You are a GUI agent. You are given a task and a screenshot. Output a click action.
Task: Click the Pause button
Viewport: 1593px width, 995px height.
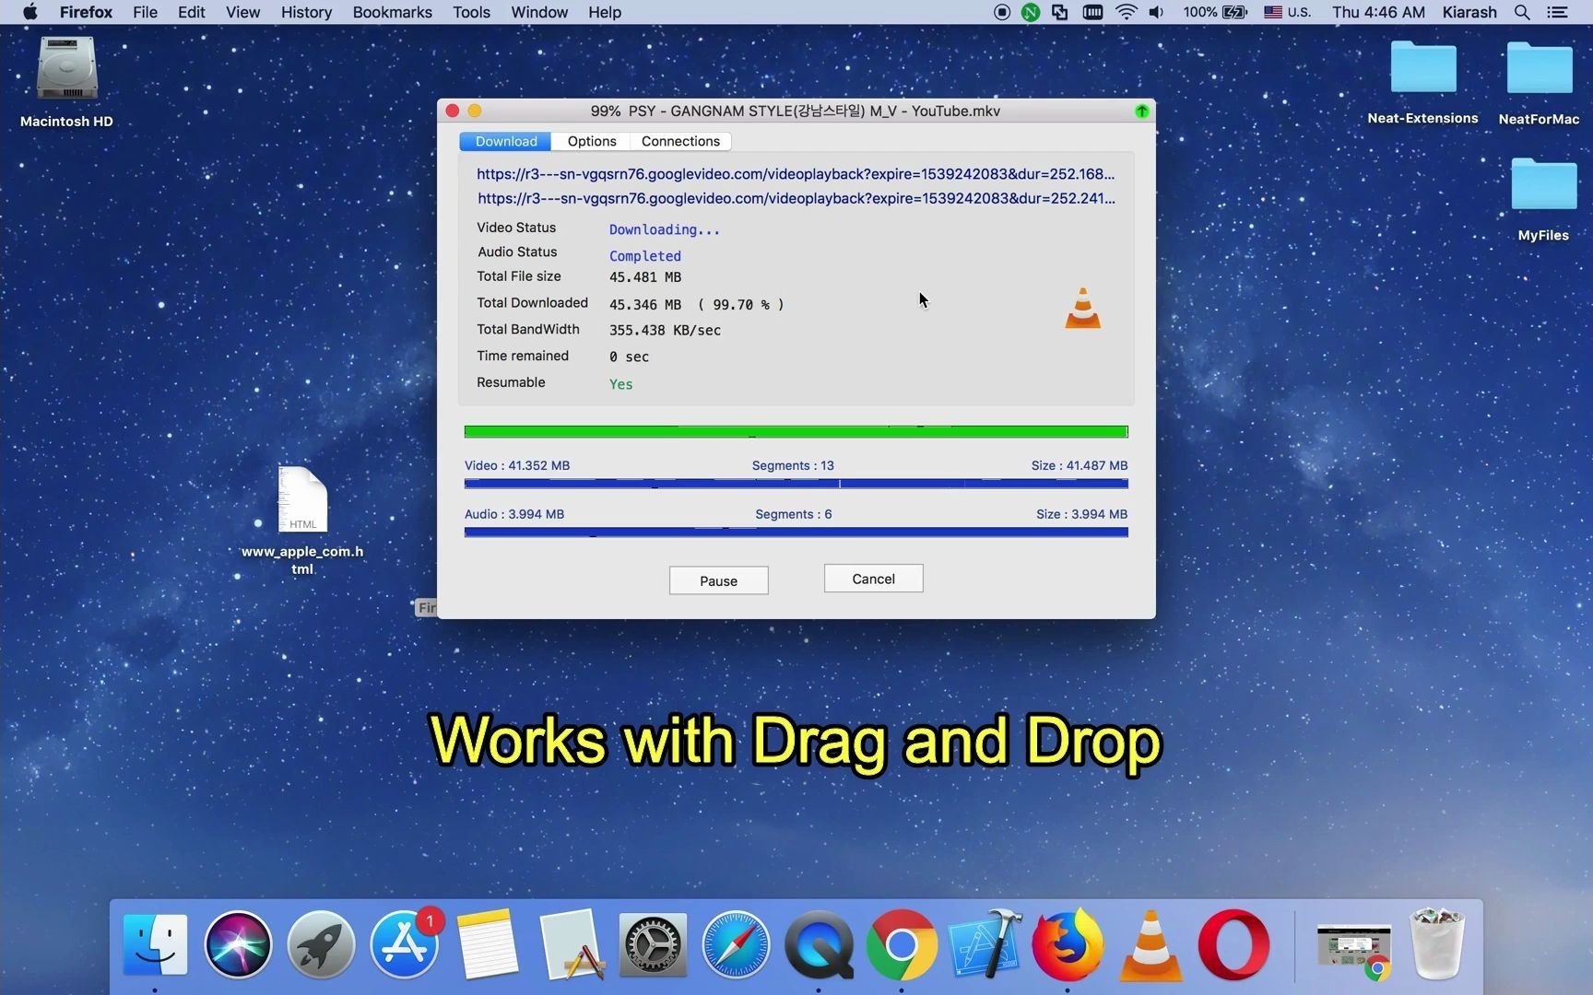pos(718,580)
